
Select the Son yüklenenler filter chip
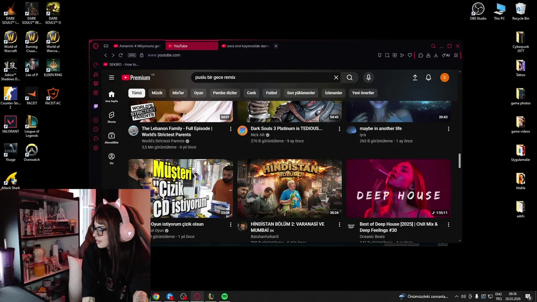tap(301, 93)
